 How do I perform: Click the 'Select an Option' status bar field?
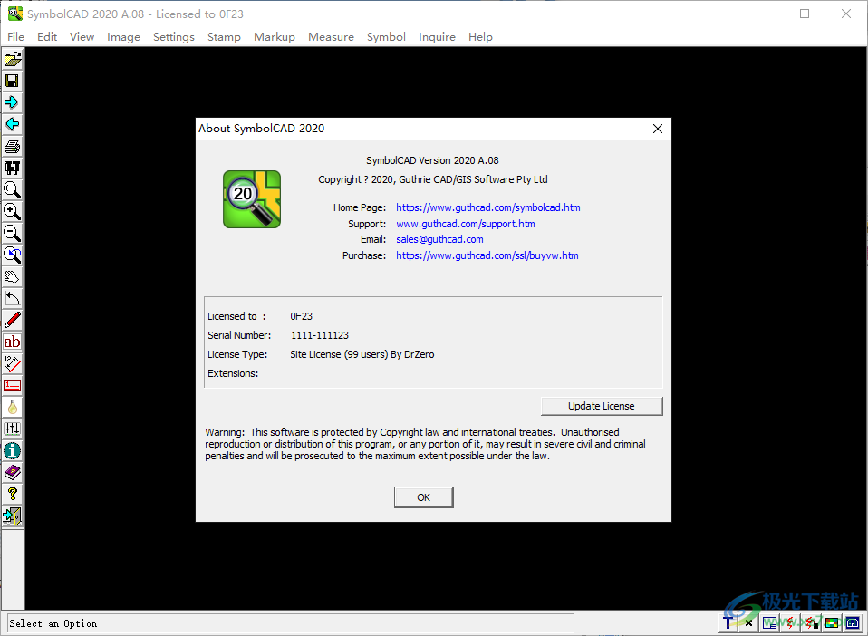point(290,623)
